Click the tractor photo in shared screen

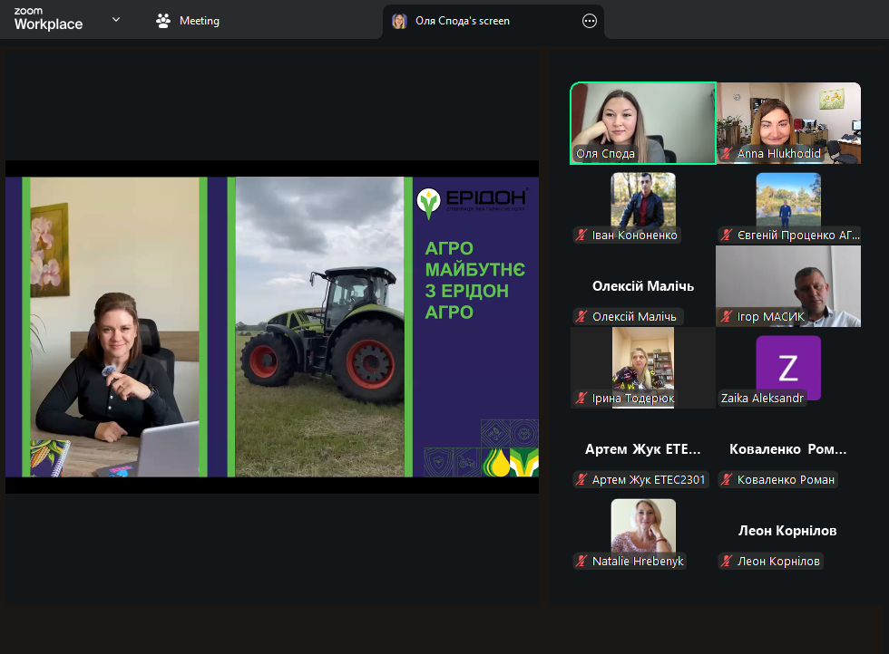point(319,326)
